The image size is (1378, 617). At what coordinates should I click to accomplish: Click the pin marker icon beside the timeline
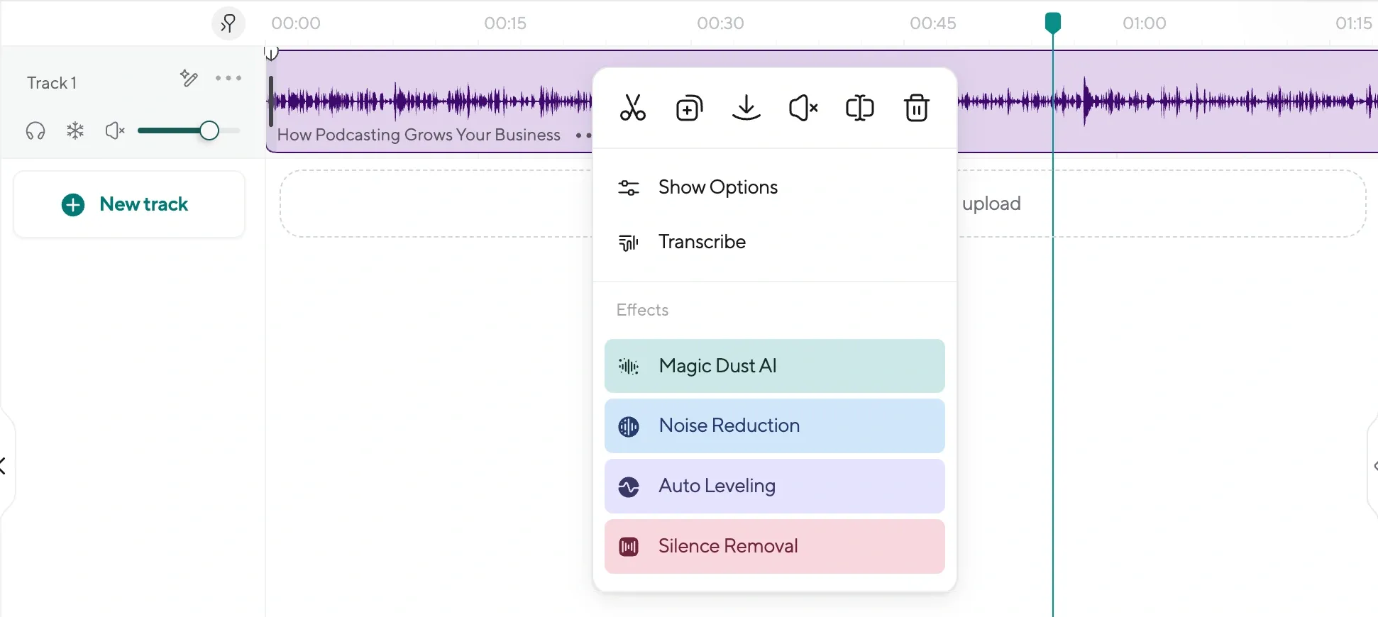[228, 23]
